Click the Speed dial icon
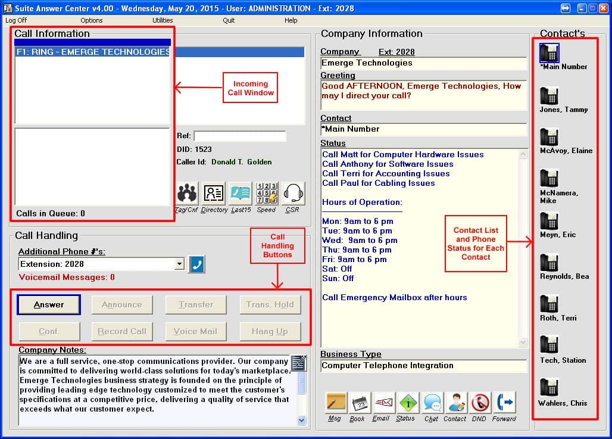The width and height of the screenshot is (612, 439). [266, 194]
